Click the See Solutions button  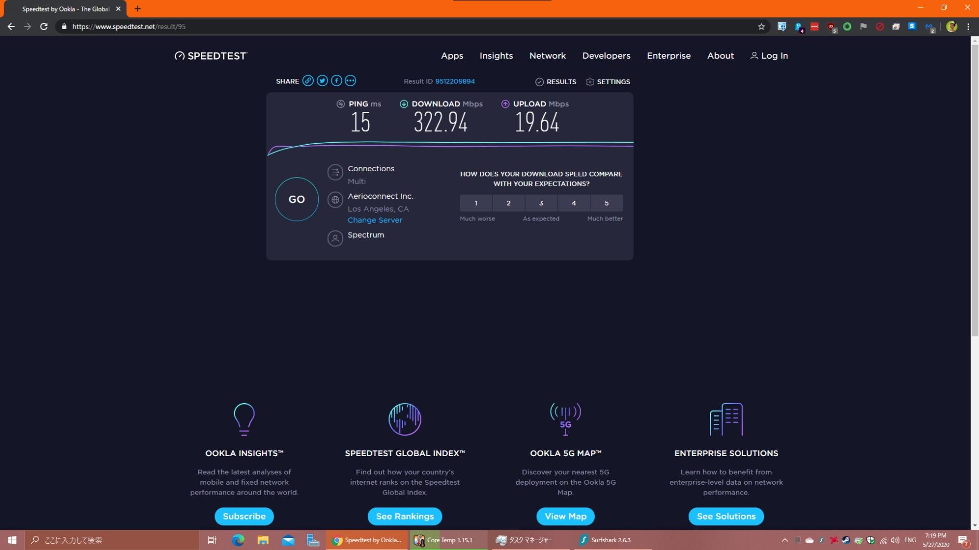(726, 516)
